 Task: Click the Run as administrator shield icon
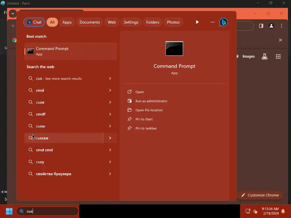(x=130, y=101)
